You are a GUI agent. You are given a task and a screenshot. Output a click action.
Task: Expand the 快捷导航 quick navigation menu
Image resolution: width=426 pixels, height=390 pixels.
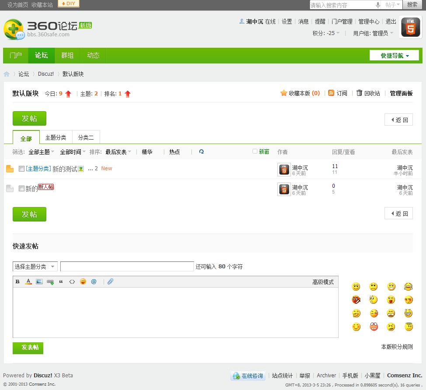tap(394, 56)
